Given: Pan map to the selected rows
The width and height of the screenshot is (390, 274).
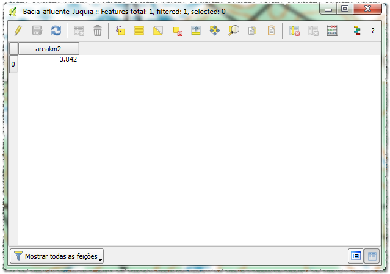Looking at the screenshot, I should (214, 31).
